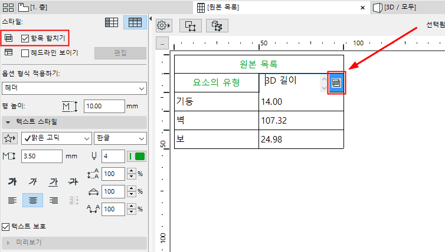This screenshot has height=252, width=445.
Task: Click the select in 3D toolbar button
Action: [x=217, y=26]
